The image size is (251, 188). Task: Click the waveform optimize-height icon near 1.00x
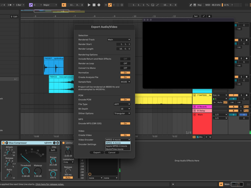pos(194,137)
